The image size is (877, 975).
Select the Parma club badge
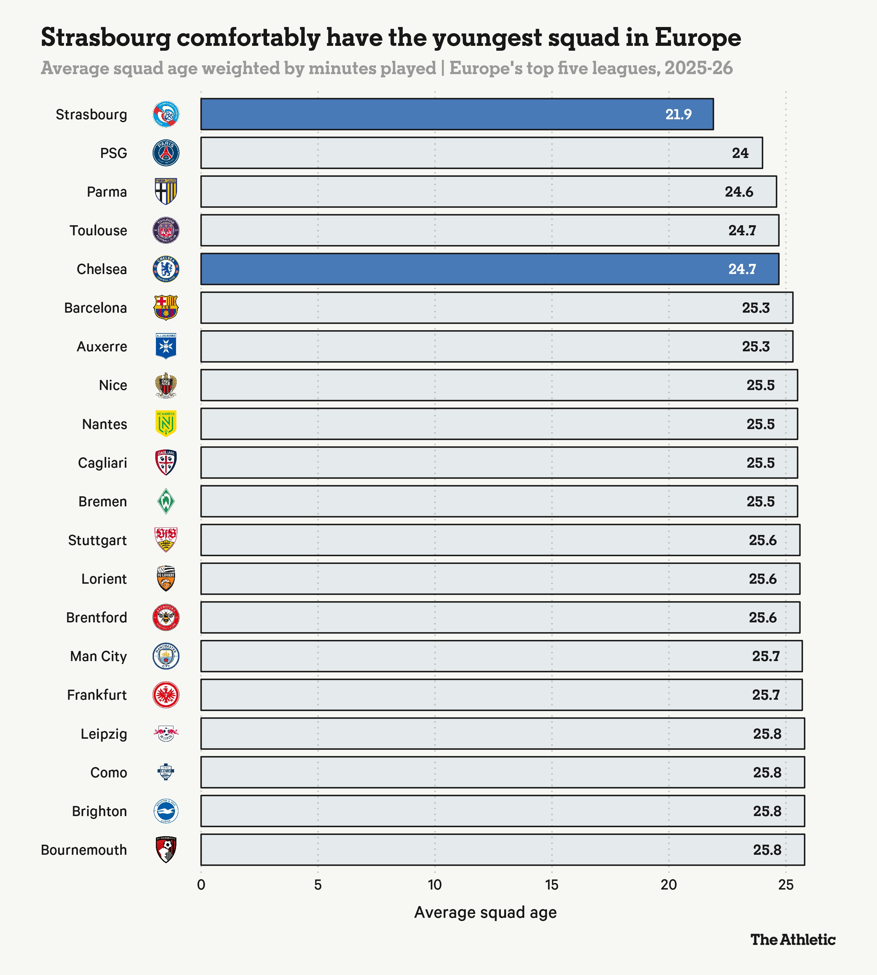(x=166, y=191)
